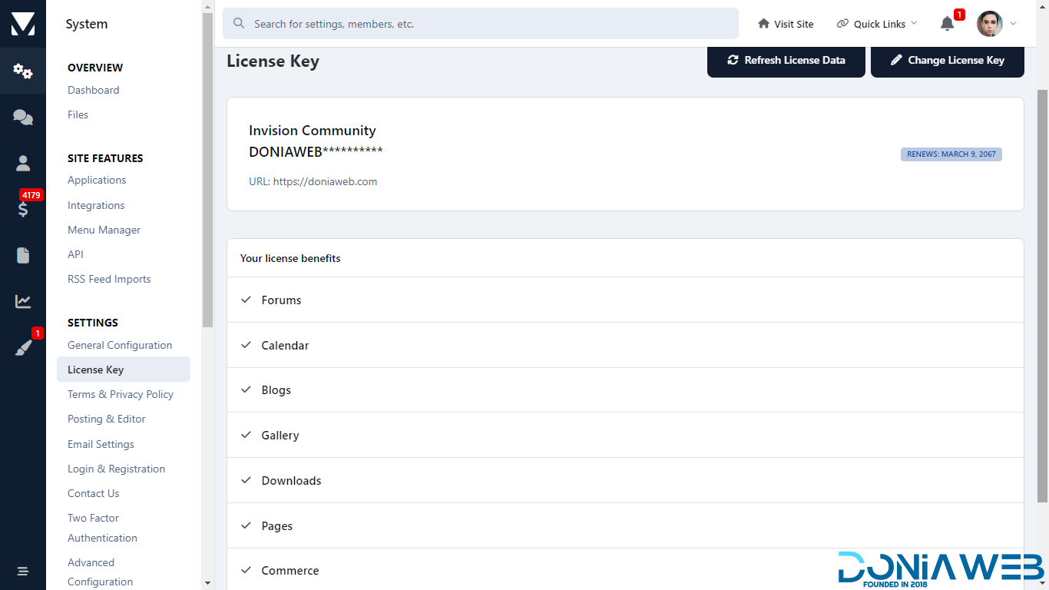
Task: Toggle the hamburger menu at sidebar bottom
Action: 23,571
